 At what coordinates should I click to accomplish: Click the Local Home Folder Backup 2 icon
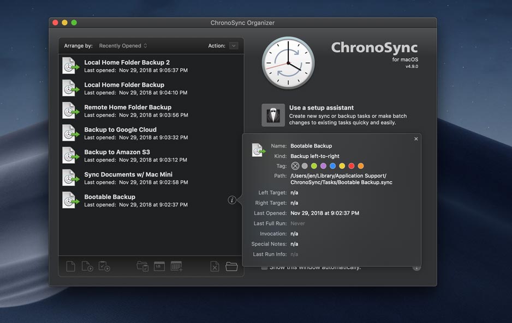(x=70, y=65)
